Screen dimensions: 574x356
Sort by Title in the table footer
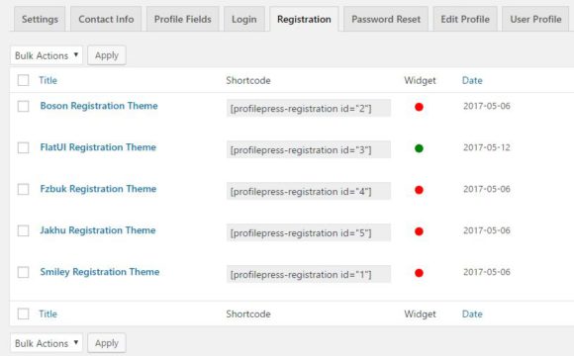48,313
